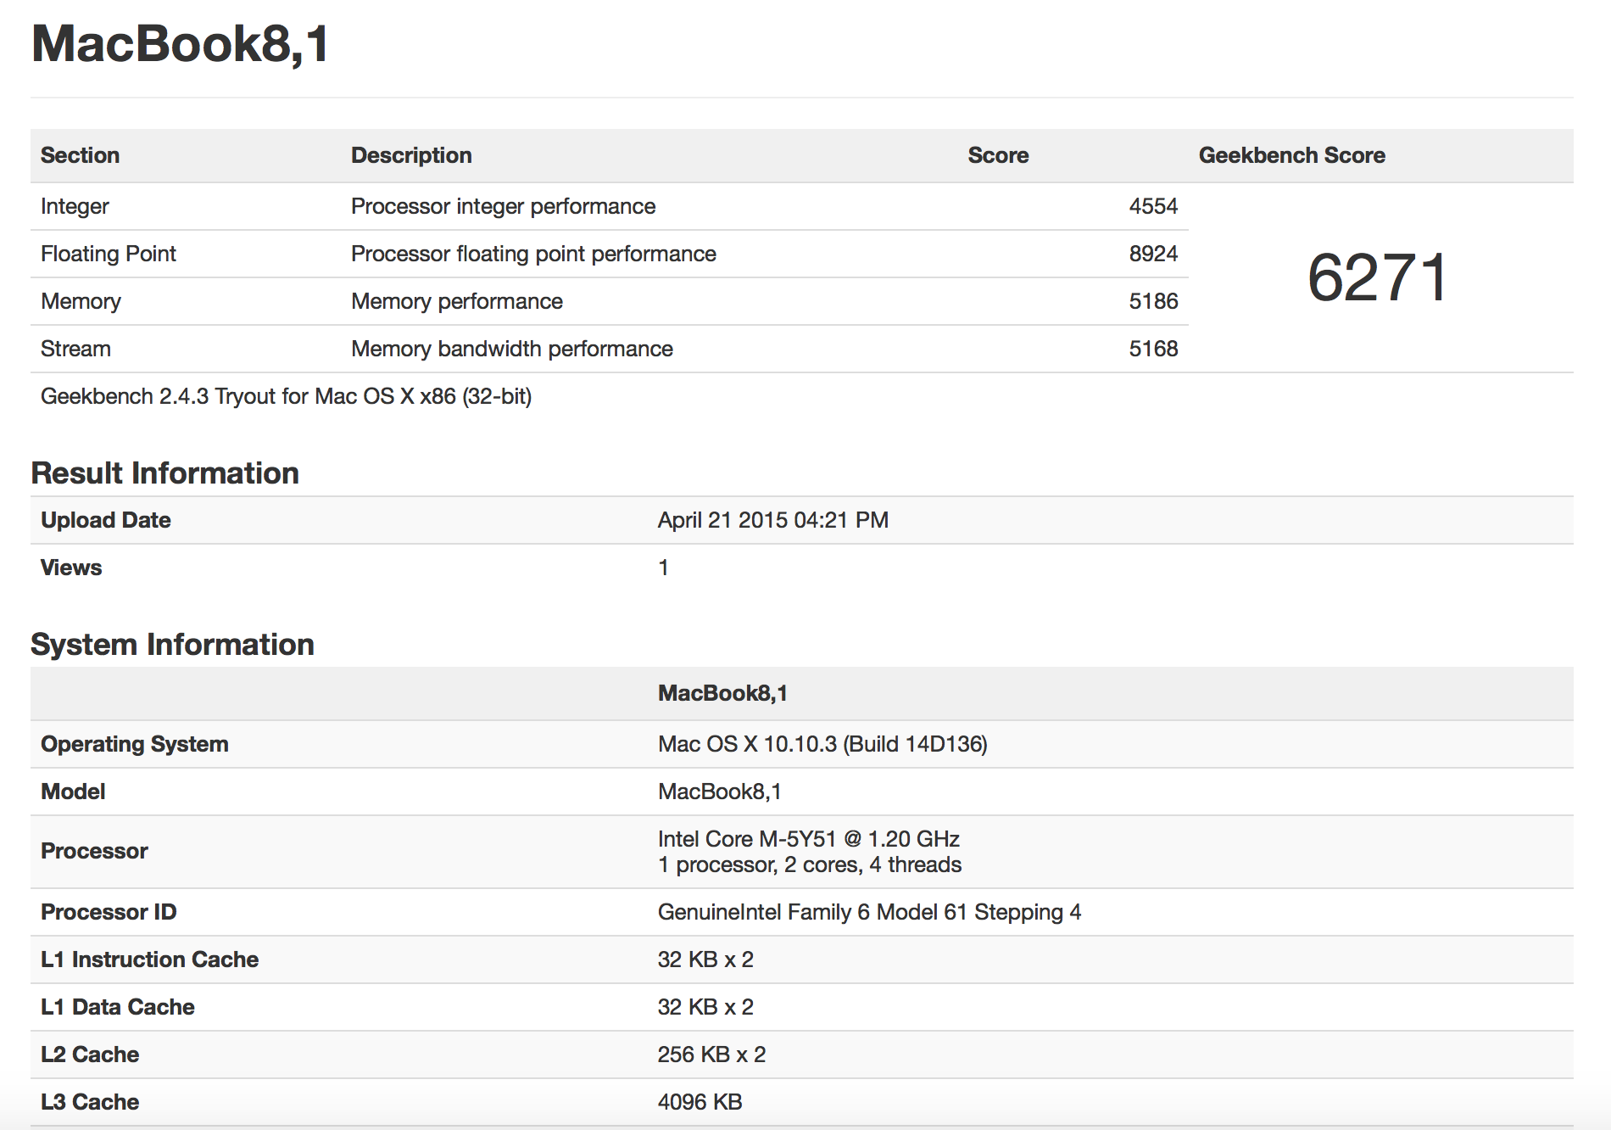The height and width of the screenshot is (1130, 1611).
Task: Click the Geekbench Score column header
Action: (1291, 155)
